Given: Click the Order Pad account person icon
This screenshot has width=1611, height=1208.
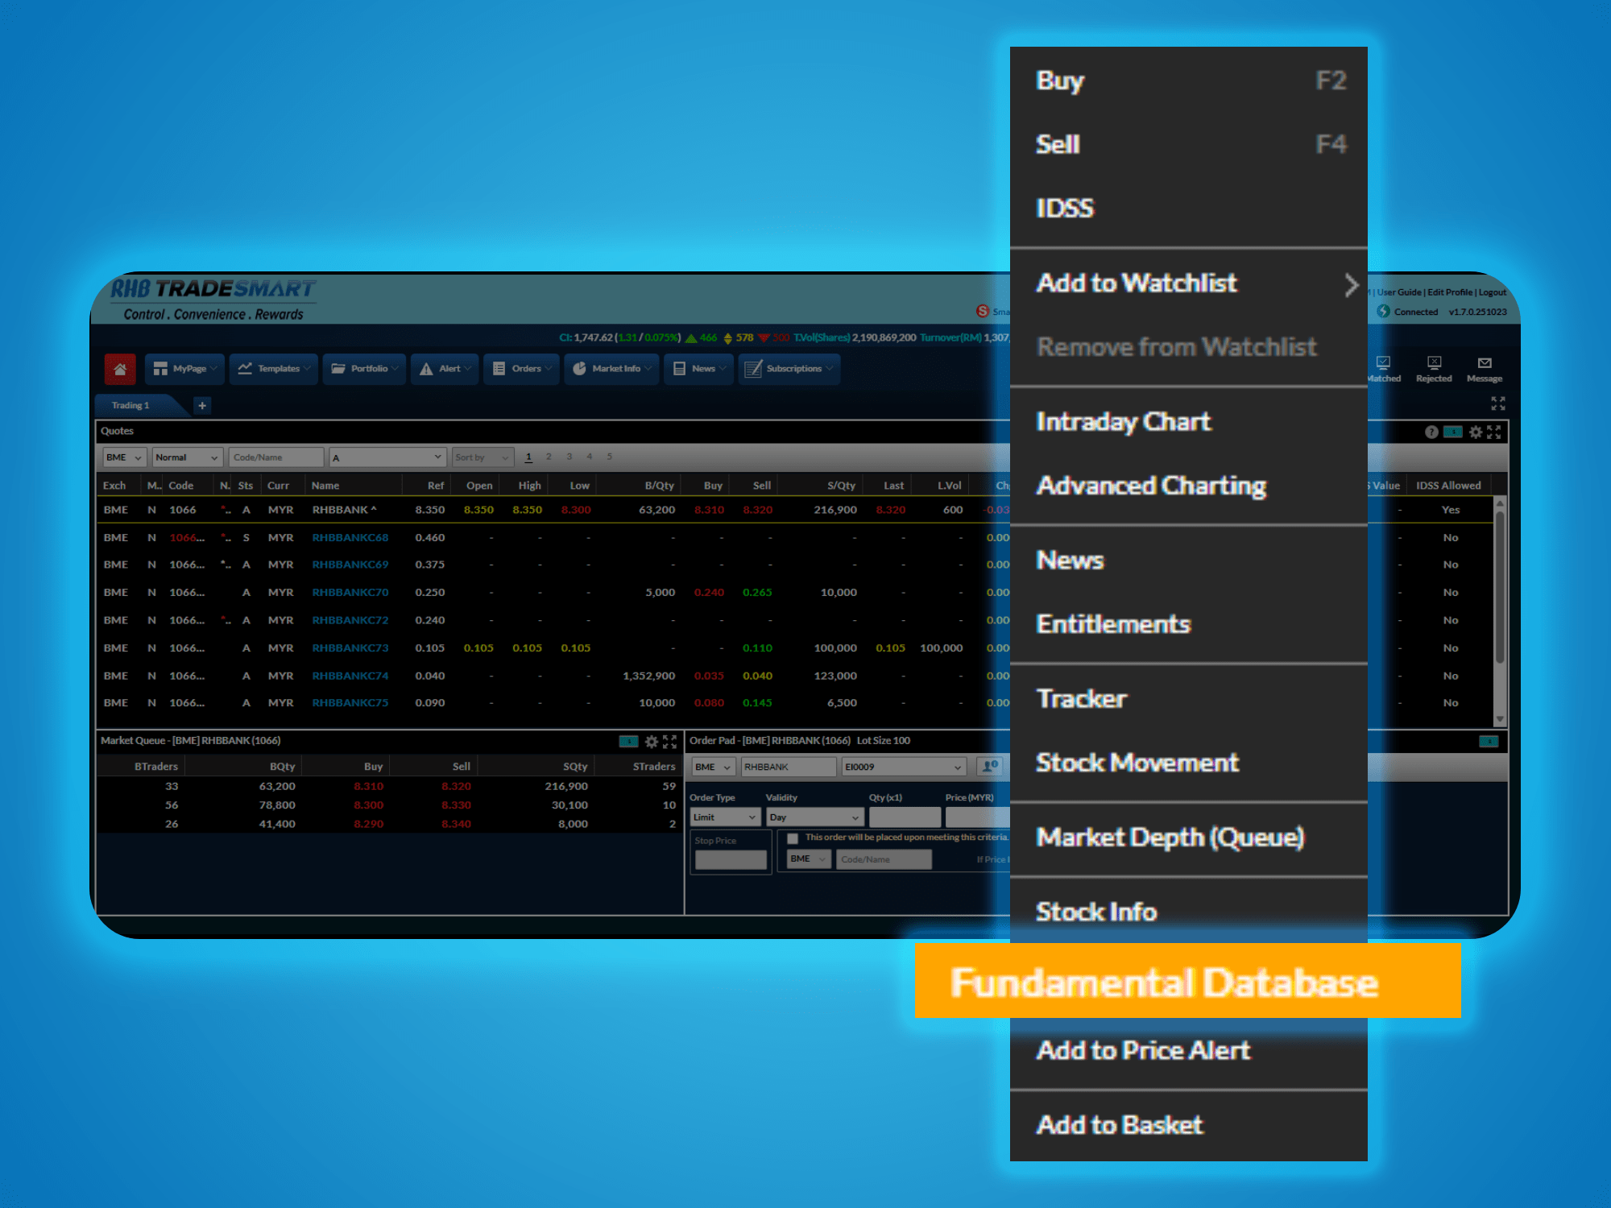Looking at the screenshot, I should (990, 767).
